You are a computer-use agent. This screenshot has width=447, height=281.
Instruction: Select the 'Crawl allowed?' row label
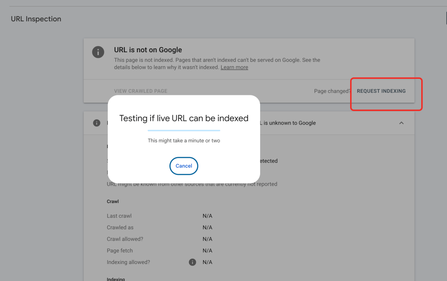click(x=125, y=239)
